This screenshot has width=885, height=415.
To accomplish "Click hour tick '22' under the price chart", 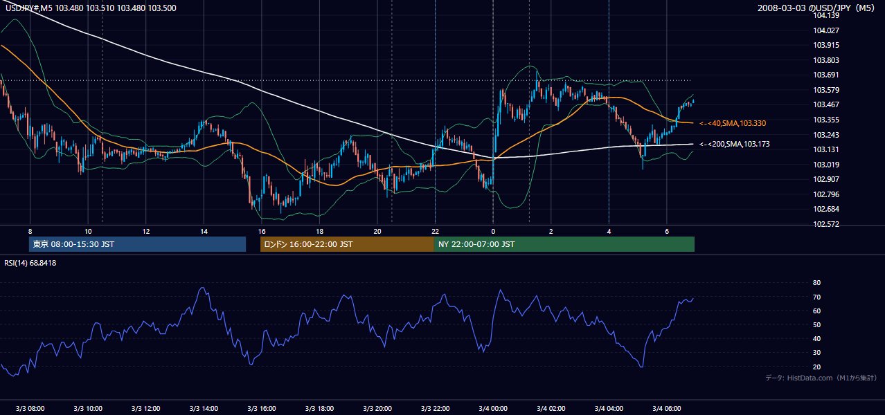I will (x=435, y=231).
